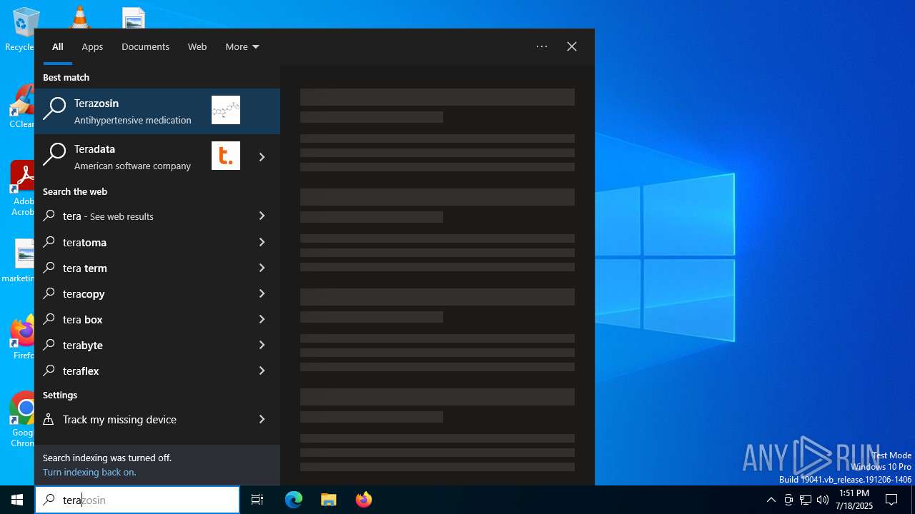
Task: Open Track my missing device setting
Action: pyautogui.click(x=139, y=419)
